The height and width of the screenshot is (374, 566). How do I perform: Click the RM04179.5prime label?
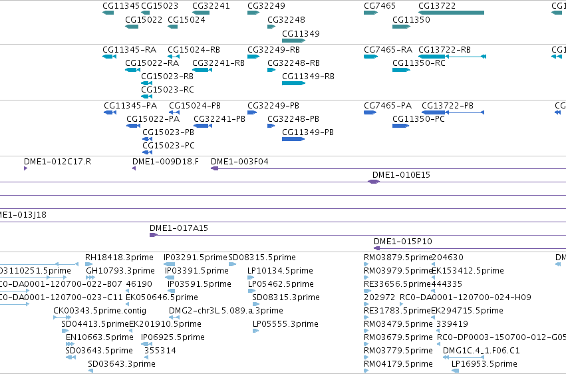[x=398, y=363]
